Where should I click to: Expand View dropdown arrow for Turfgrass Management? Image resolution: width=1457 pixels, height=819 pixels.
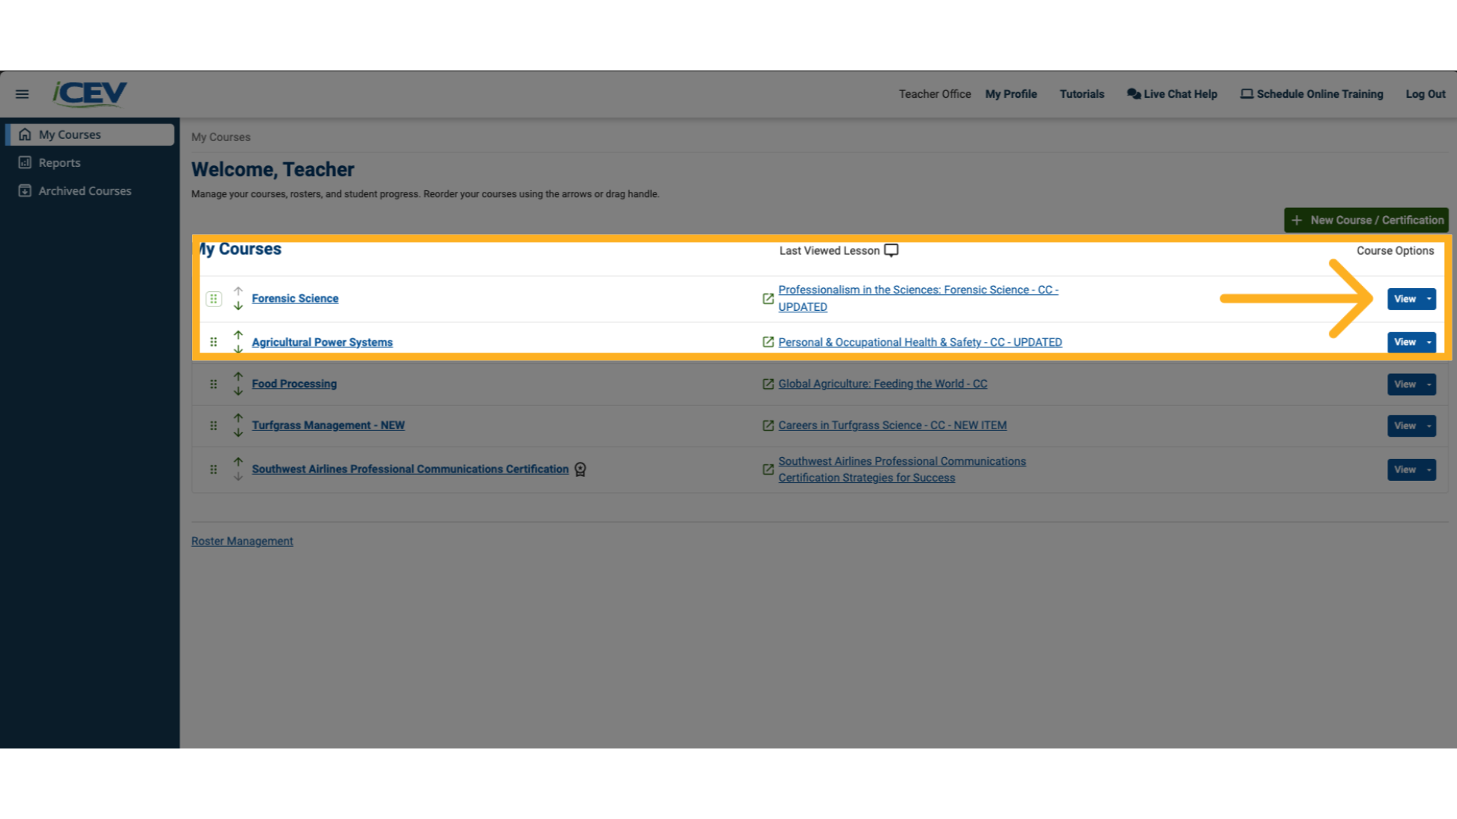pyautogui.click(x=1429, y=426)
